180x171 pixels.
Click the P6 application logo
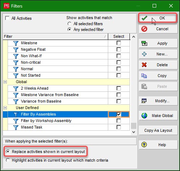[x=6, y=6]
